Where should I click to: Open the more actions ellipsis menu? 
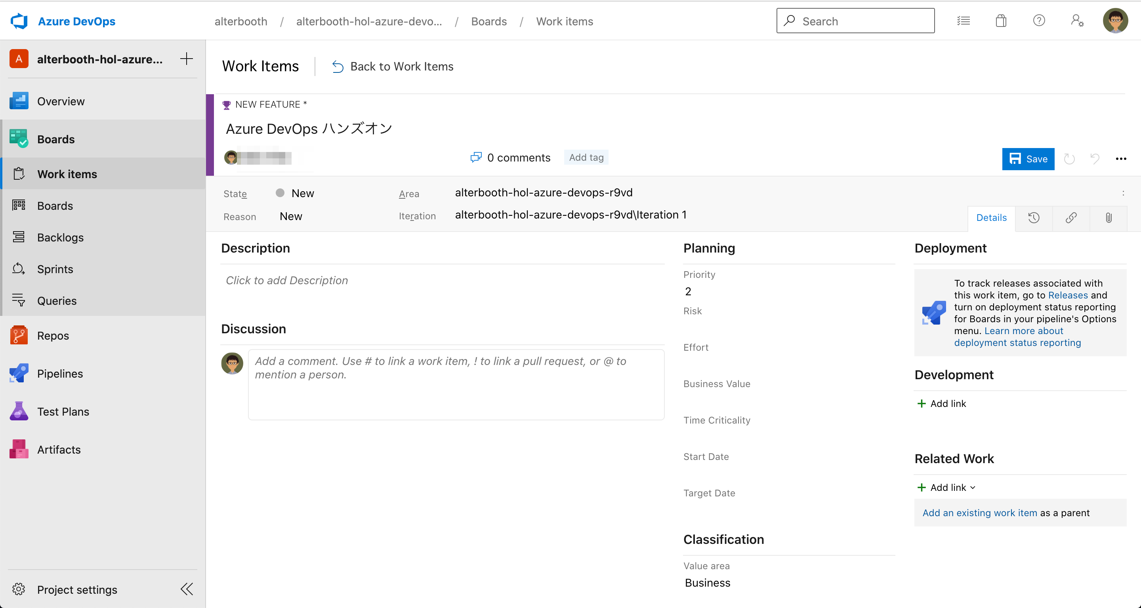click(x=1121, y=159)
